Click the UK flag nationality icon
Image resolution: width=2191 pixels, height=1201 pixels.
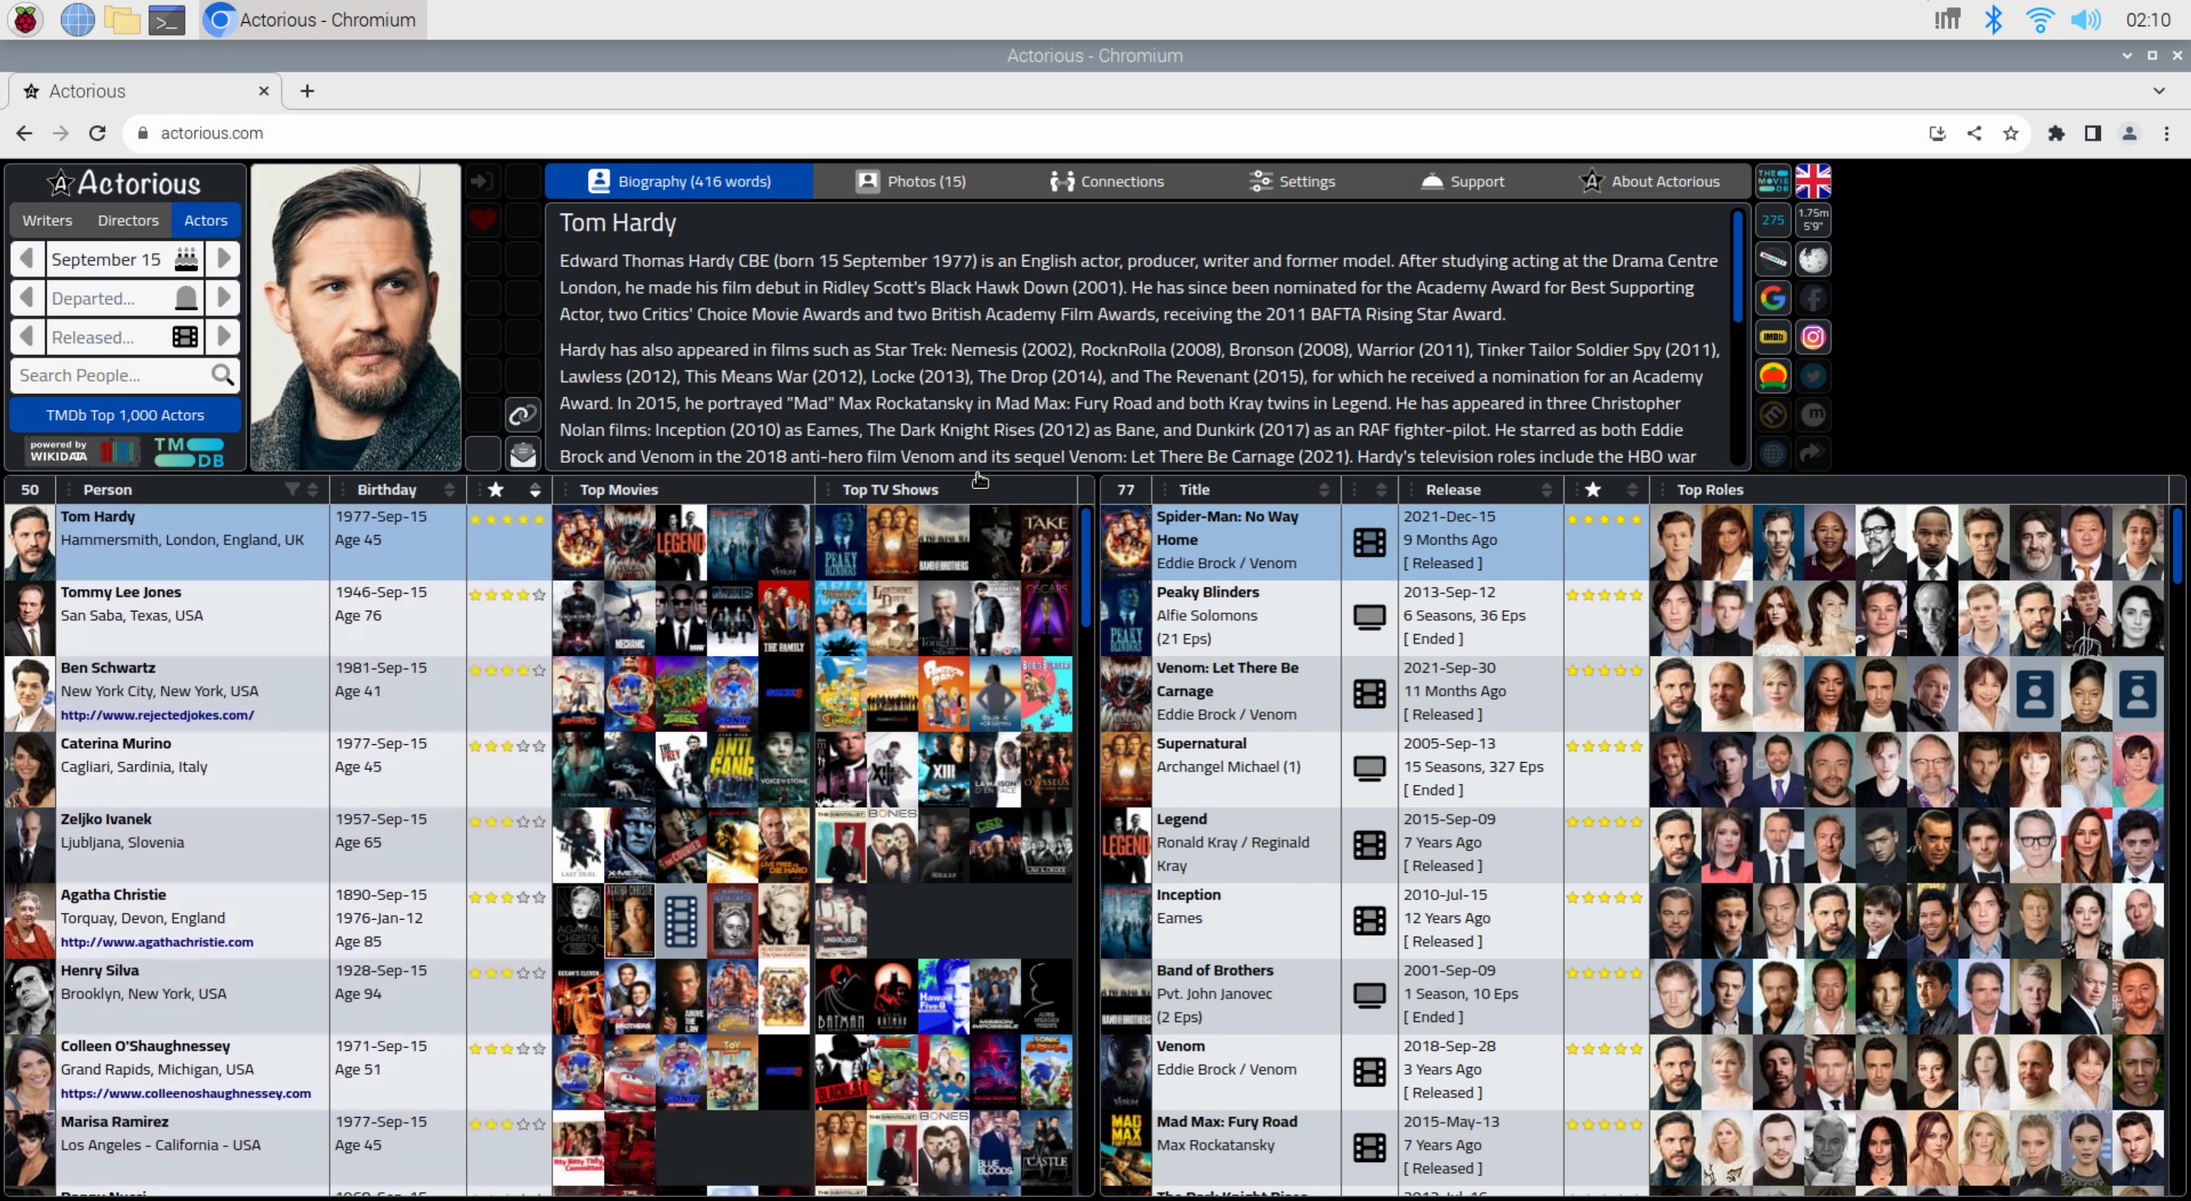pyautogui.click(x=1813, y=181)
